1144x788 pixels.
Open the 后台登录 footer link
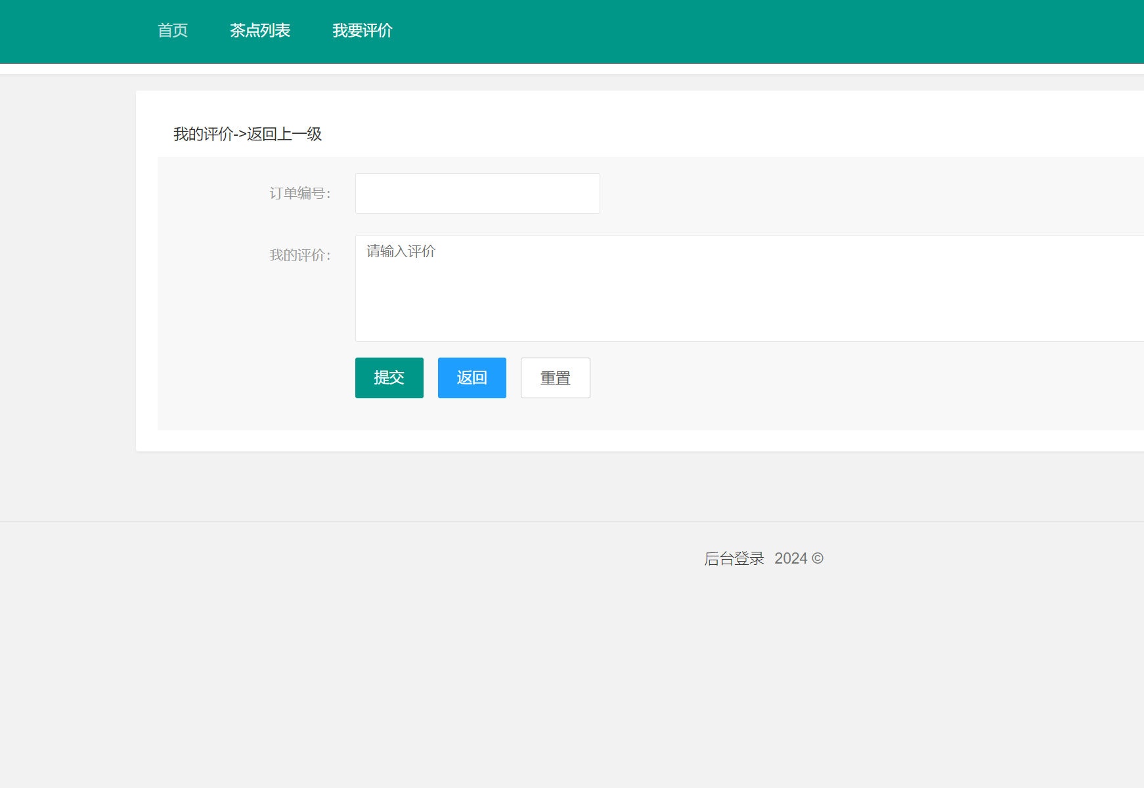(x=734, y=558)
